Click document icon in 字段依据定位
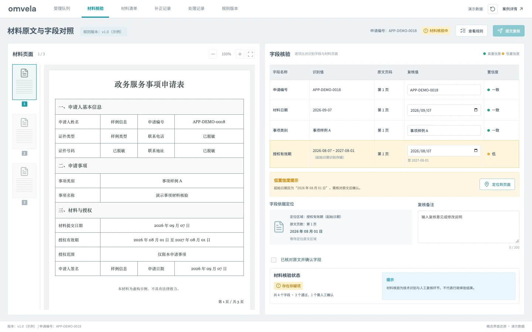Viewport: 532px width, 332px height. [279, 227]
